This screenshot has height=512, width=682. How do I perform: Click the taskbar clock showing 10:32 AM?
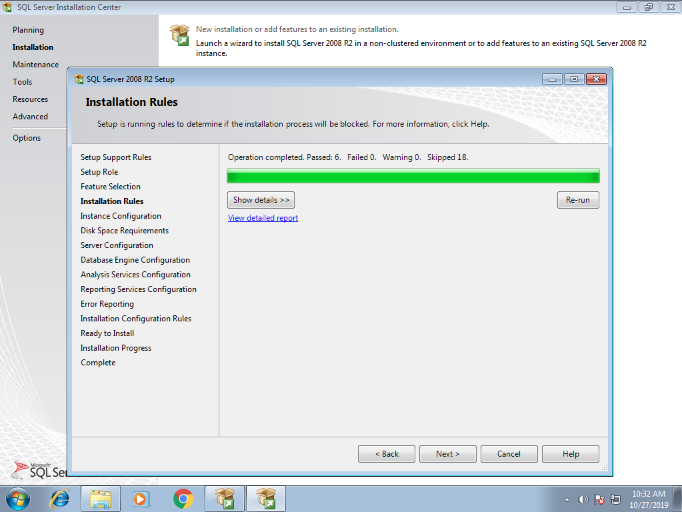click(649, 499)
